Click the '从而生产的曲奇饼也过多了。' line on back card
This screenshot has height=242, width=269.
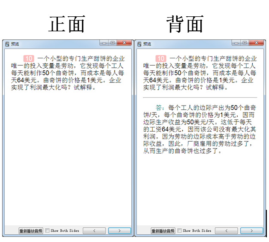pos(182,151)
